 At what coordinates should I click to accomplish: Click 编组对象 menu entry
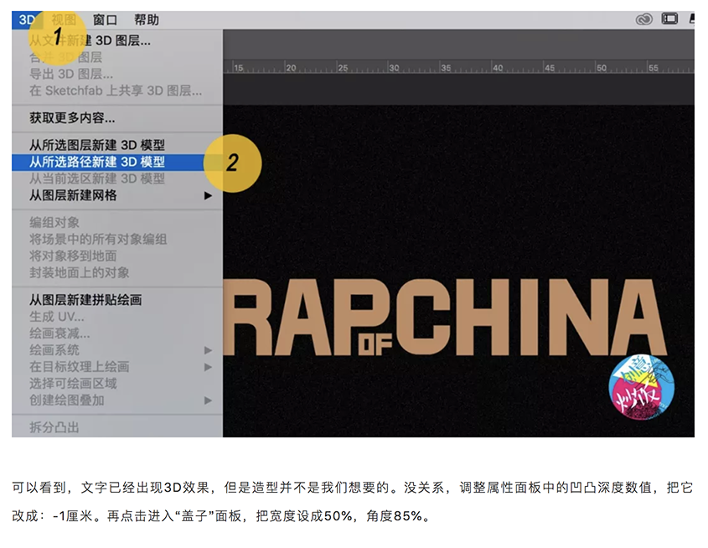tap(54, 223)
